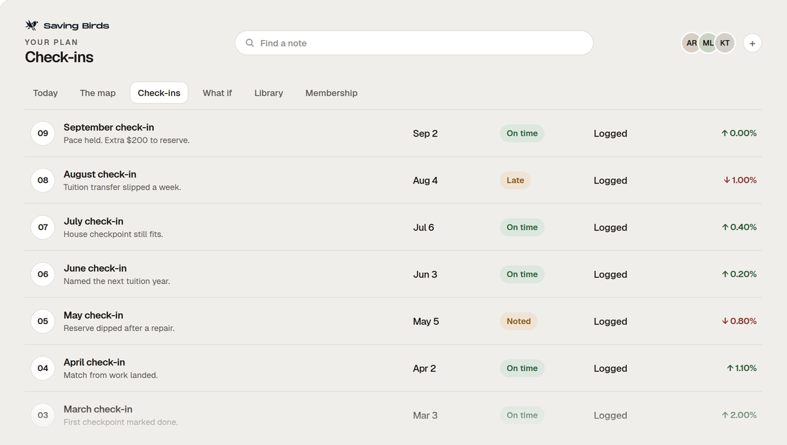The width and height of the screenshot is (787, 445).
Task: Click 'First checkpoint marked done.' note
Action: pos(120,422)
